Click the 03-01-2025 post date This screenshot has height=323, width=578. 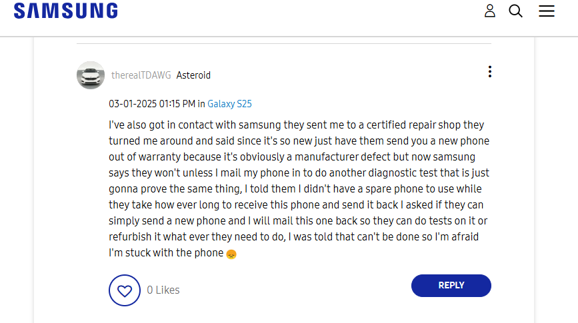133,104
